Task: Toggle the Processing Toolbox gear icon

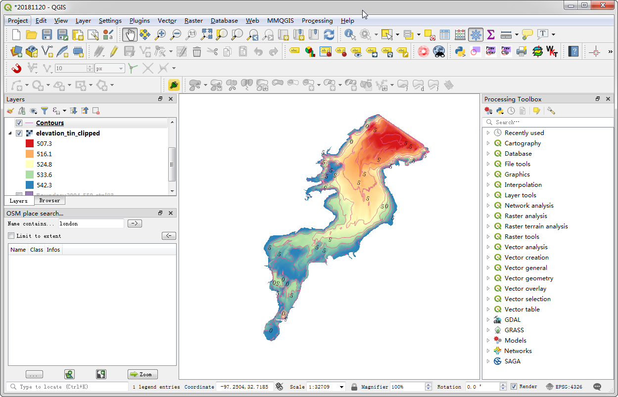Action: click(x=475, y=34)
